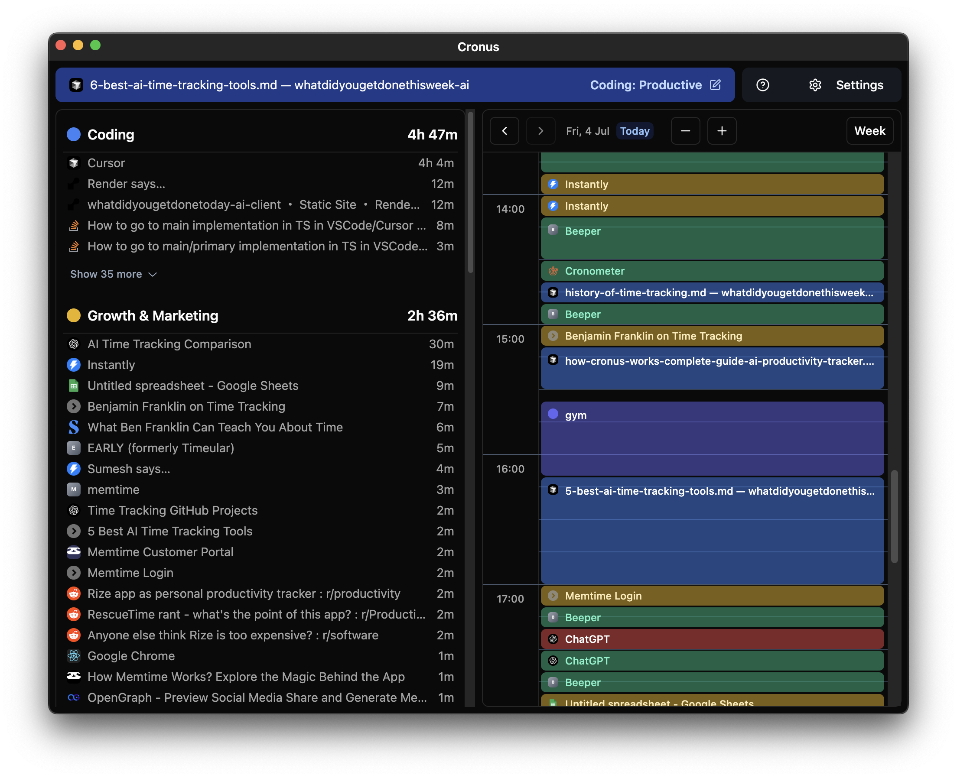Select How to go to main/primary implementation row

click(260, 246)
